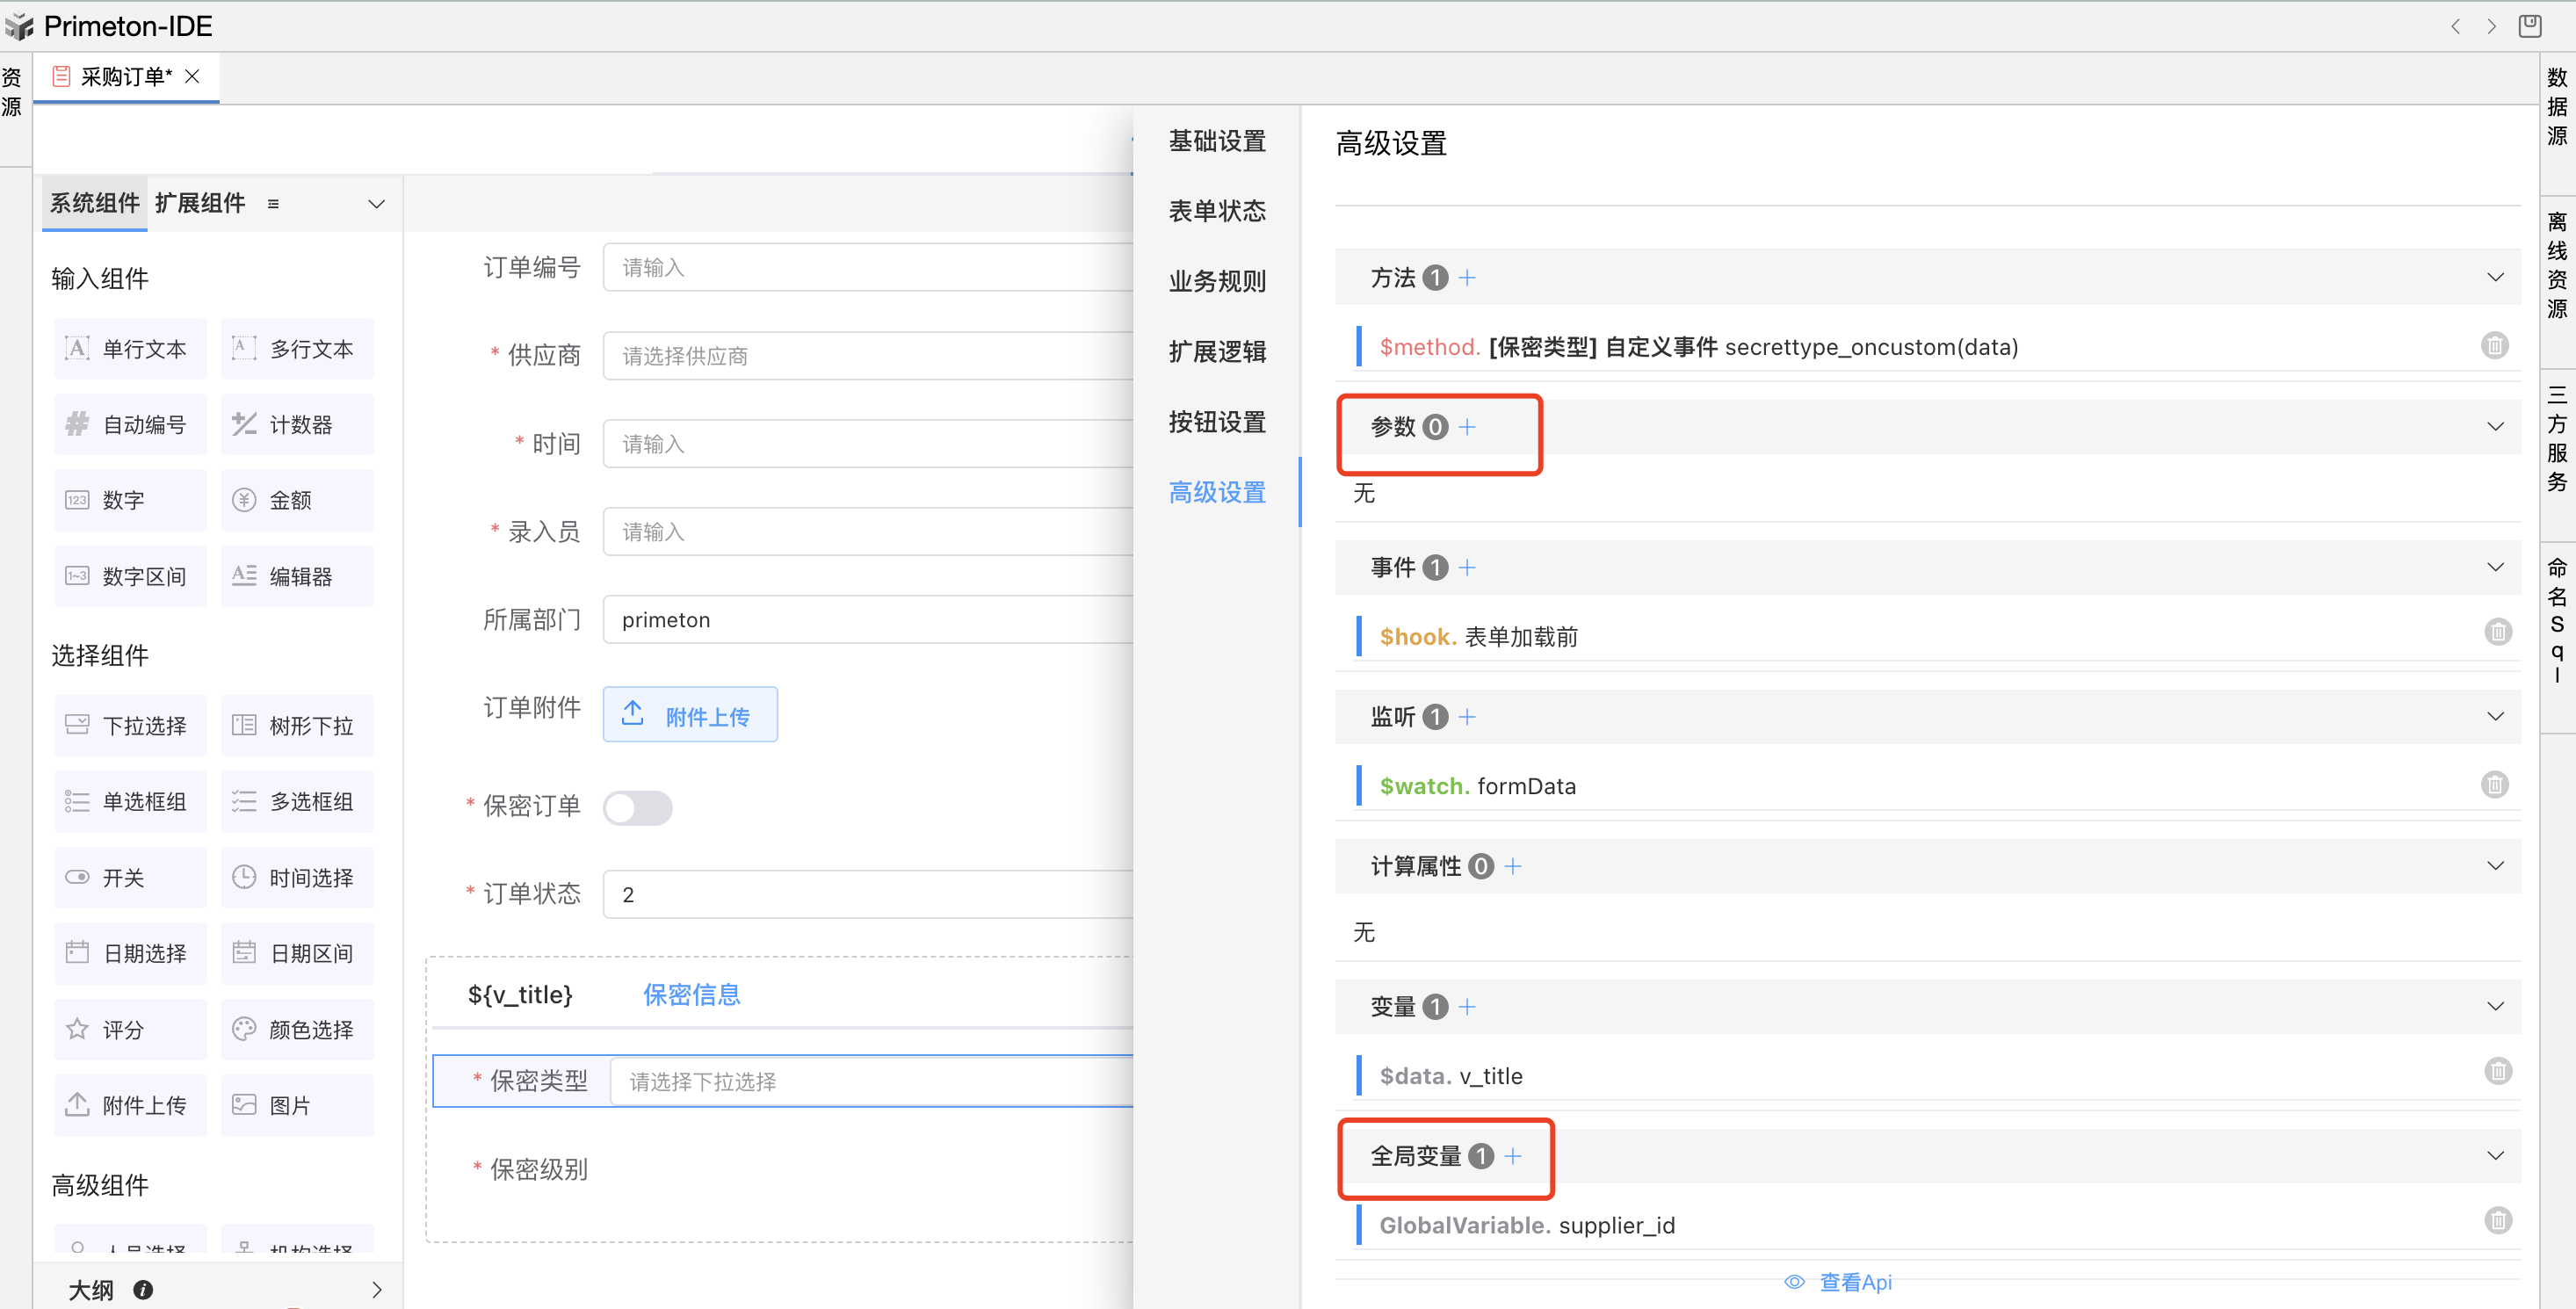Close the 采购订单 tab
The width and height of the screenshot is (2576, 1309).
[193, 76]
